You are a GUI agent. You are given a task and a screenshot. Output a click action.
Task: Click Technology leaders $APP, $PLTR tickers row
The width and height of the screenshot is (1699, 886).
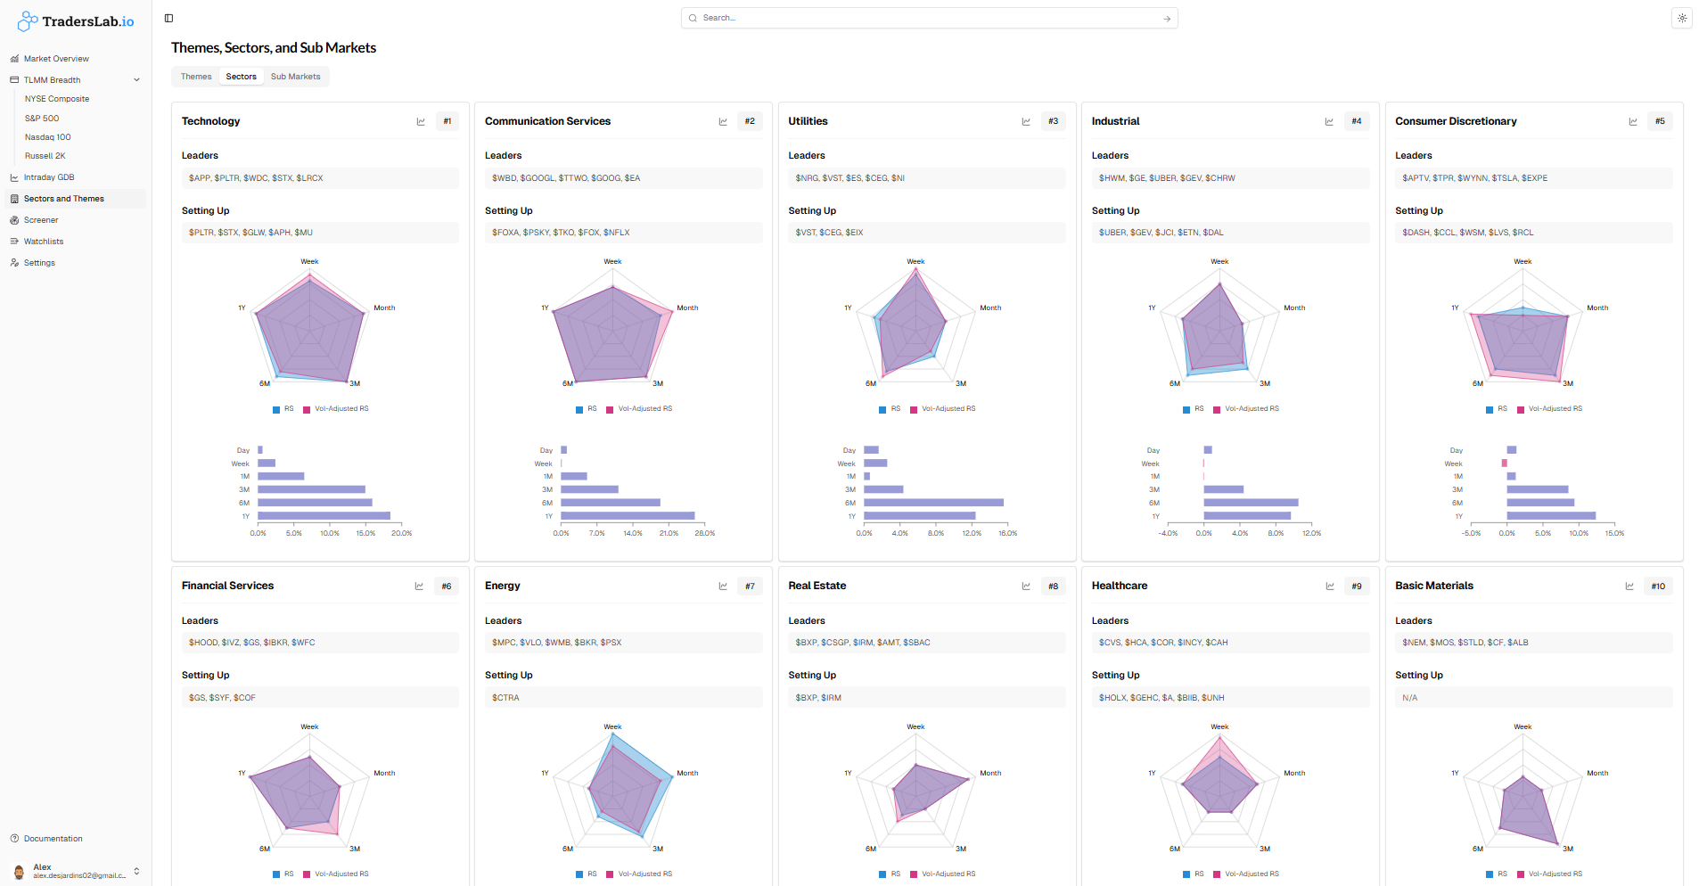pyautogui.click(x=320, y=178)
